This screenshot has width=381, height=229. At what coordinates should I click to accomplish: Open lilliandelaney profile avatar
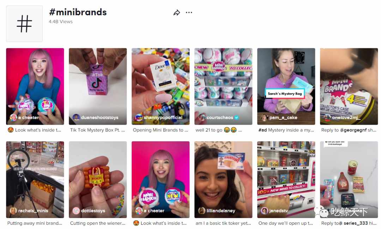(x=202, y=211)
